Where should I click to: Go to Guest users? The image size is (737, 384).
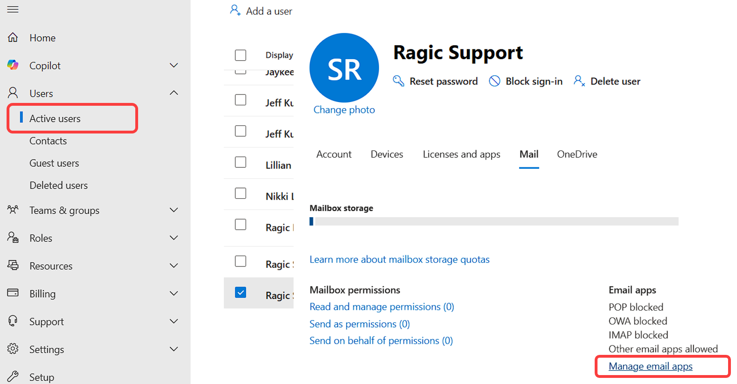(x=54, y=163)
